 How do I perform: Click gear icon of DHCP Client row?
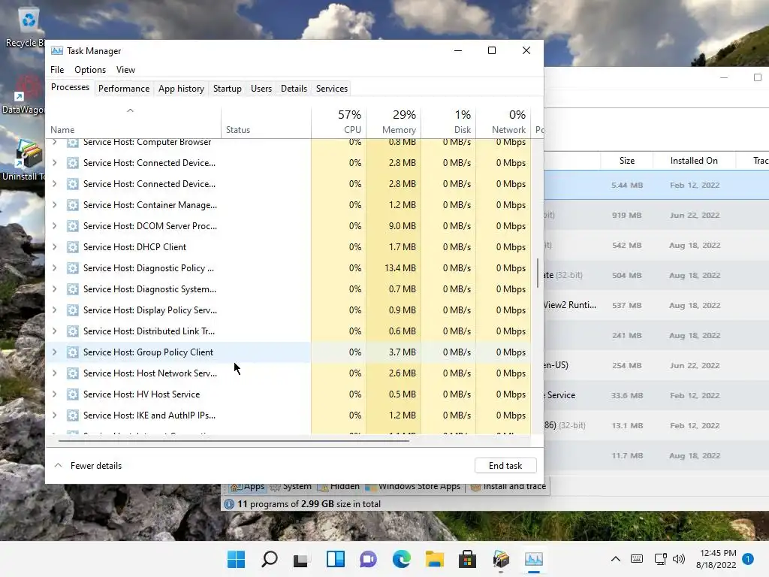tap(73, 247)
